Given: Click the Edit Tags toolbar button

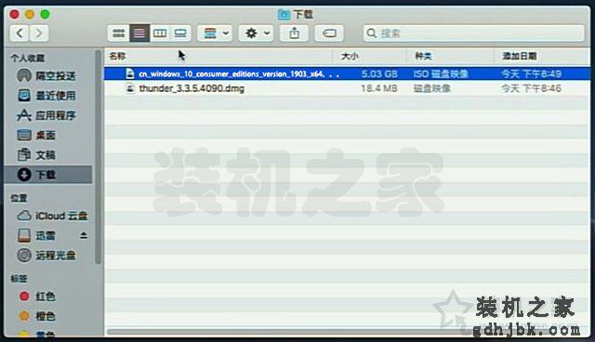Looking at the screenshot, I should pyautogui.click(x=329, y=33).
